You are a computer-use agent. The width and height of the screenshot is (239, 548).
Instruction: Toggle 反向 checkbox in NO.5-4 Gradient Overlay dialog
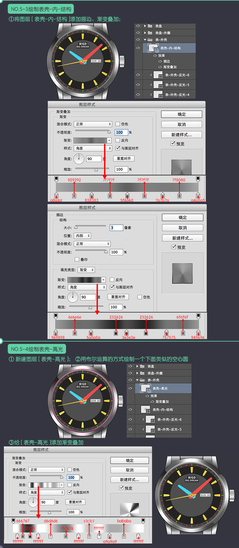pos(70,485)
